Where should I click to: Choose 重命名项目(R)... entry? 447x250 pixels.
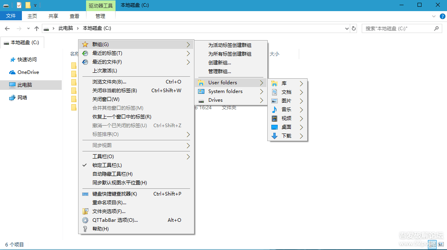(136, 202)
